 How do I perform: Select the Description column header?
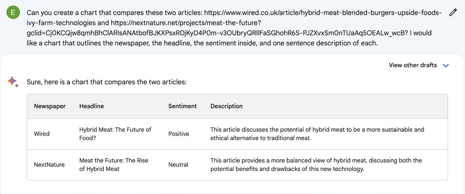click(227, 106)
